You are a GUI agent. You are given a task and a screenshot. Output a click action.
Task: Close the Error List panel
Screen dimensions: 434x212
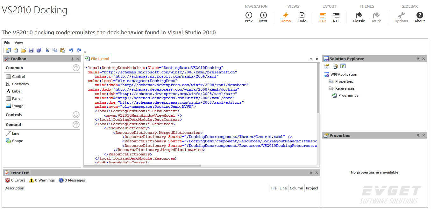(317, 173)
